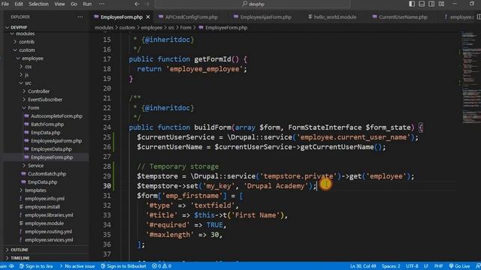Click 'employee' in breadcrumb path
481x270 pixels.
[152, 28]
